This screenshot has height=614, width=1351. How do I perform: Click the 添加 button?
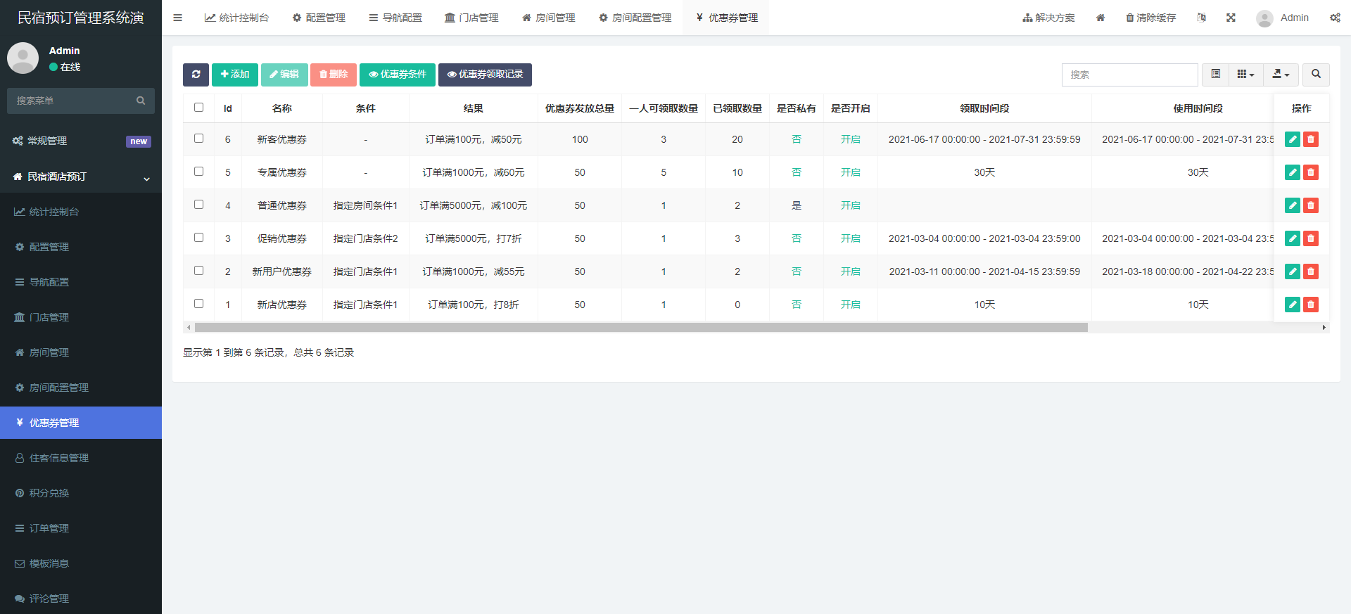pyautogui.click(x=235, y=75)
